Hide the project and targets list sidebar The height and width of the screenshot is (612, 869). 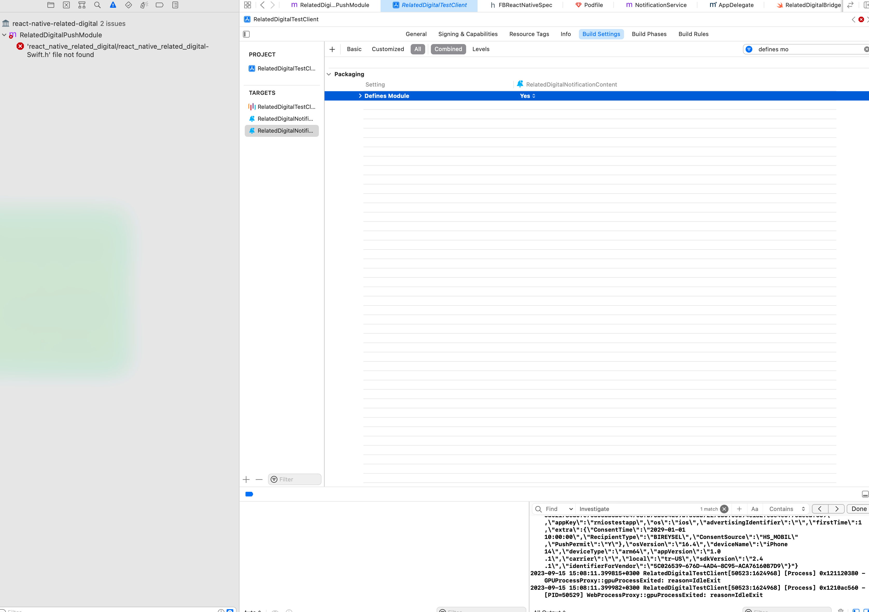coord(246,34)
